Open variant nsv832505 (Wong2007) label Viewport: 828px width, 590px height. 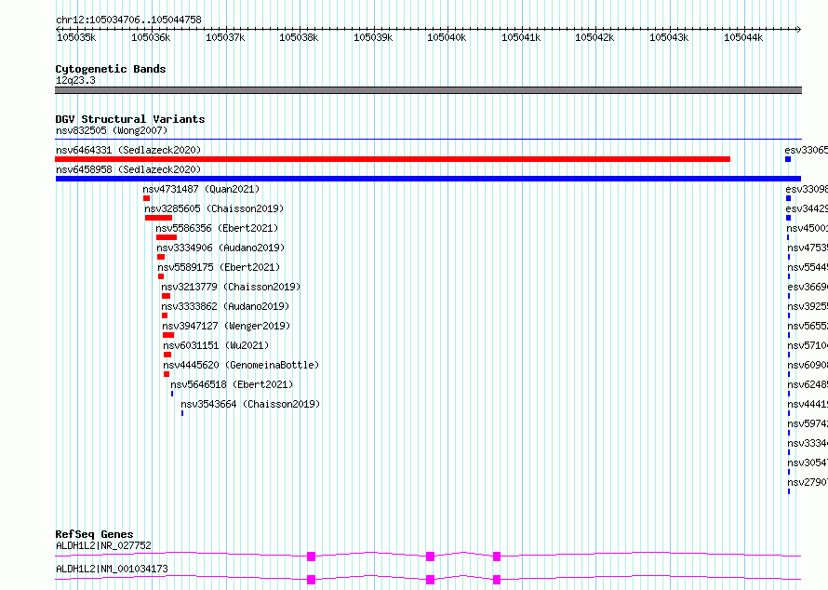tap(112, 130)
